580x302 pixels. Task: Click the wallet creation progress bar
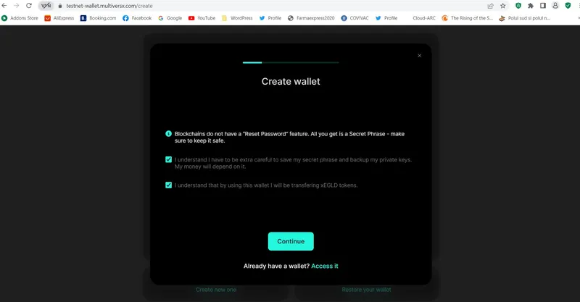291,62
